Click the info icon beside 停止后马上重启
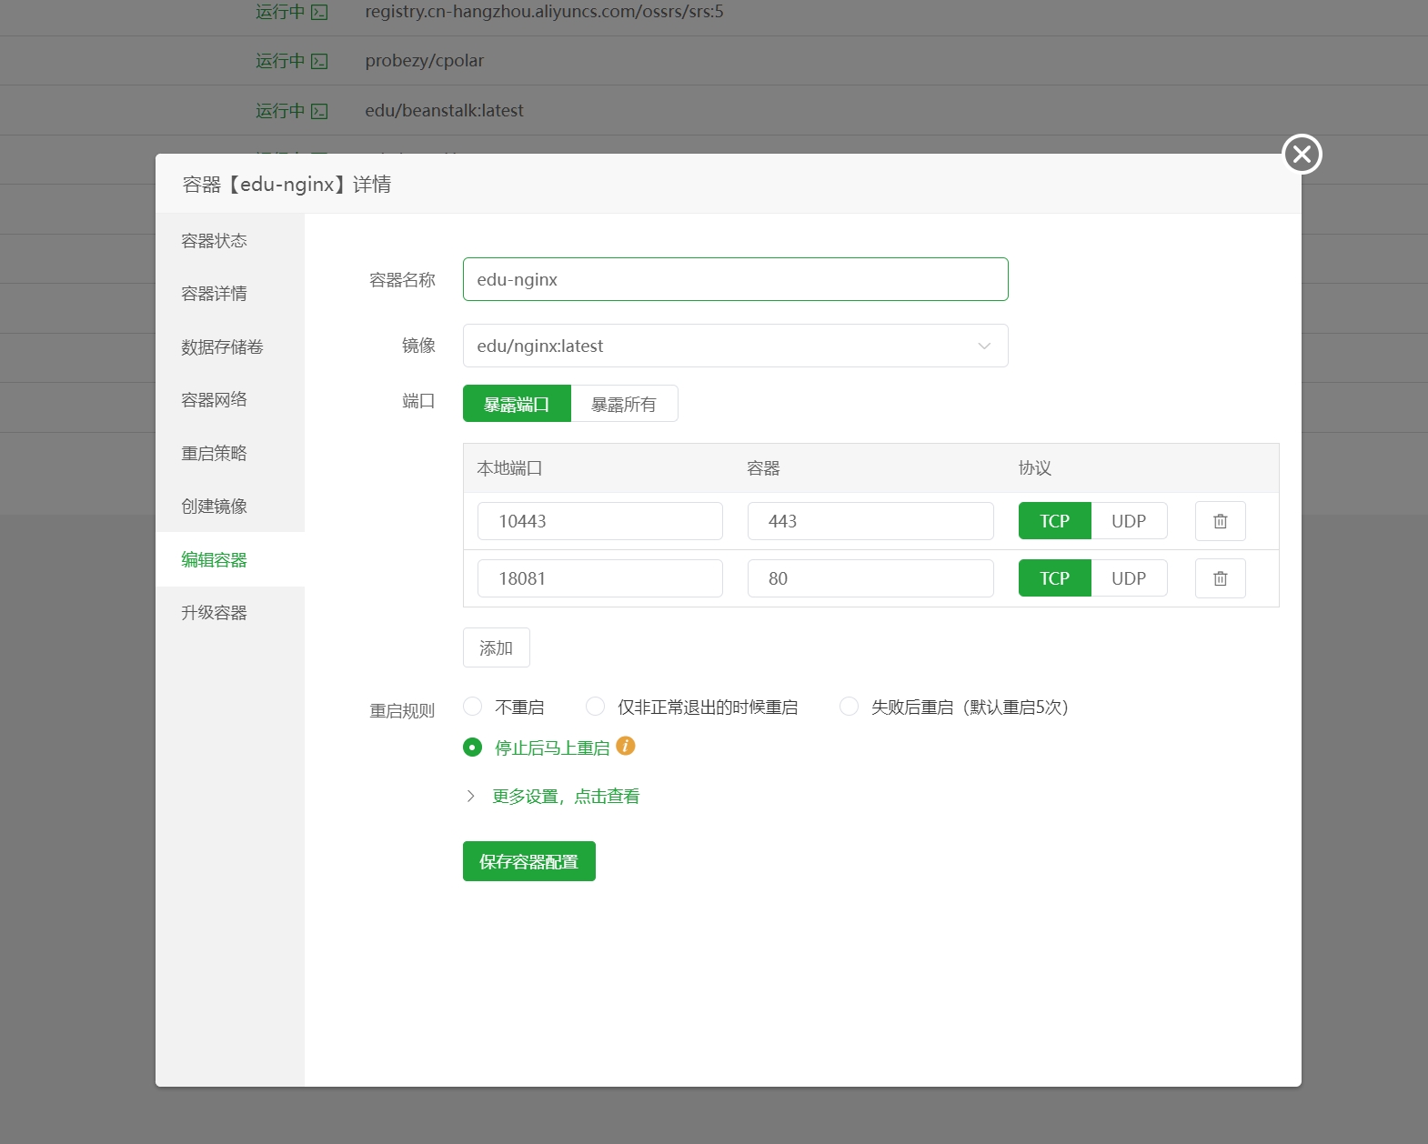Image resolution: width=1428 pixels, height=1144 pixels. 625,747
